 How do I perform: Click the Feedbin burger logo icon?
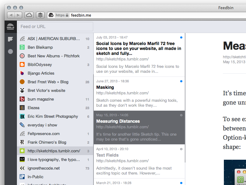pos(10,27)
